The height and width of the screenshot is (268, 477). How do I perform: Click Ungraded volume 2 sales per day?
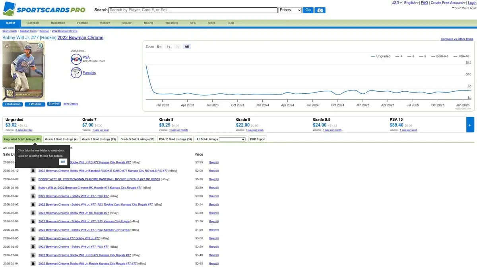pos(24,130)
